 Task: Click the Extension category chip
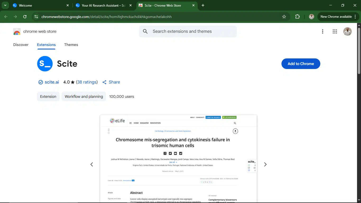tap(48, 96)
